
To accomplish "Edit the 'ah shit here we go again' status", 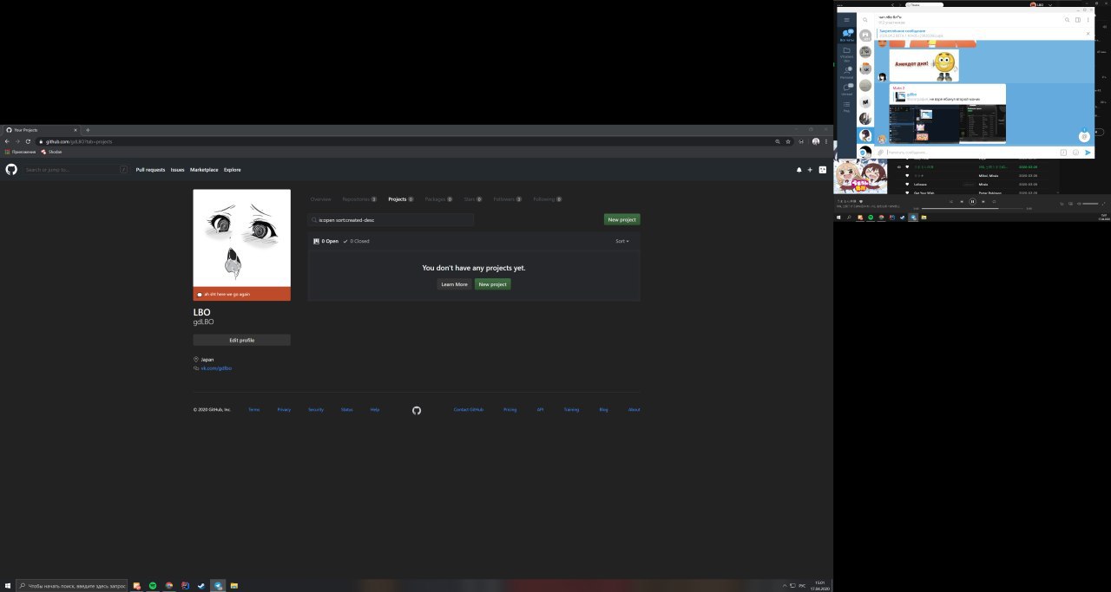I will [241, 294].
